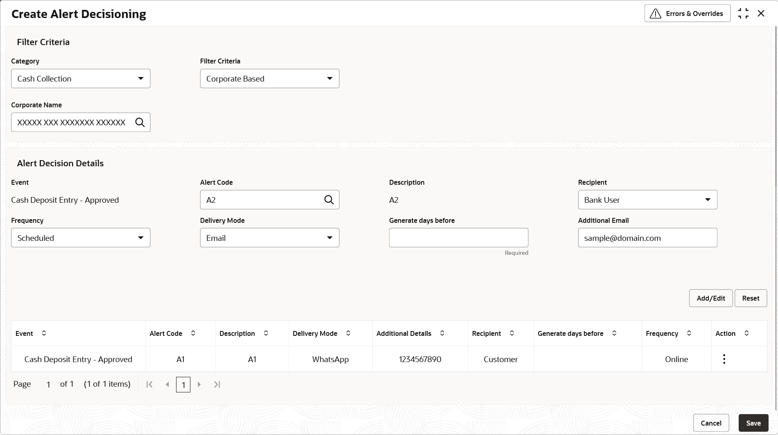Select page 1 in pagination
Screen dimensions: 778x435
(183, 385)
